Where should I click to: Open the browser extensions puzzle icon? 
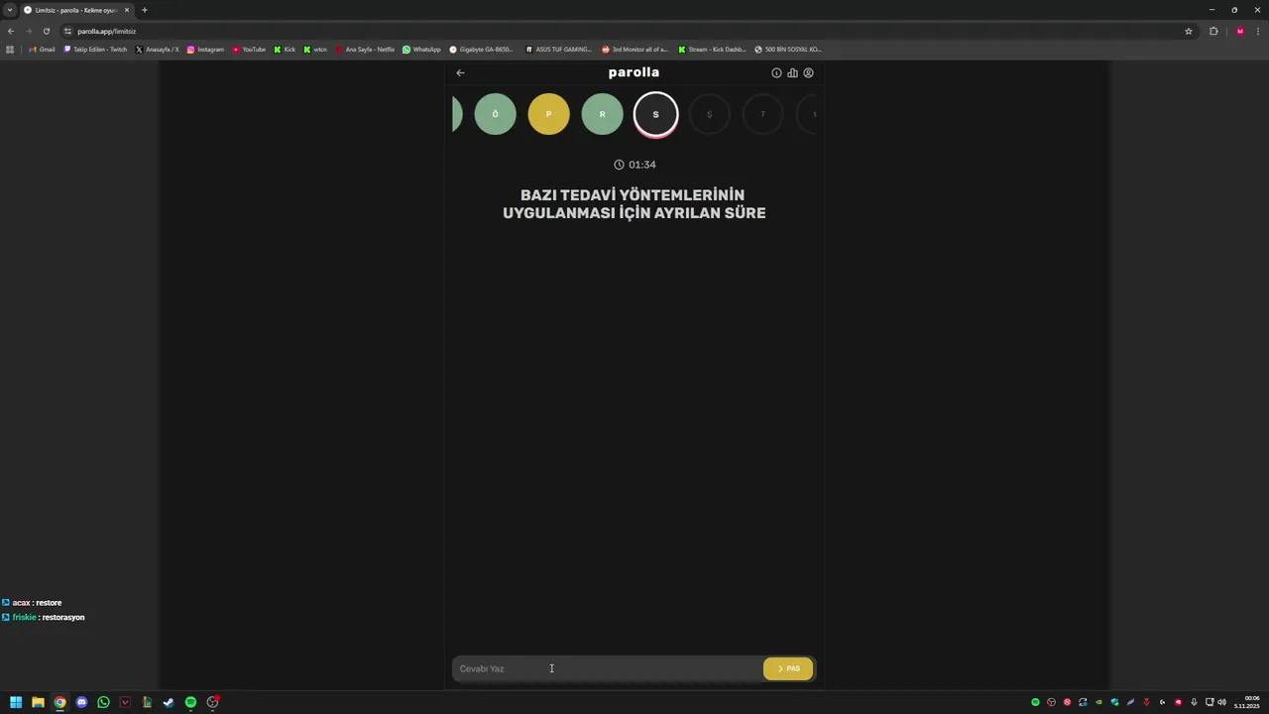[x=1213, y=31]
